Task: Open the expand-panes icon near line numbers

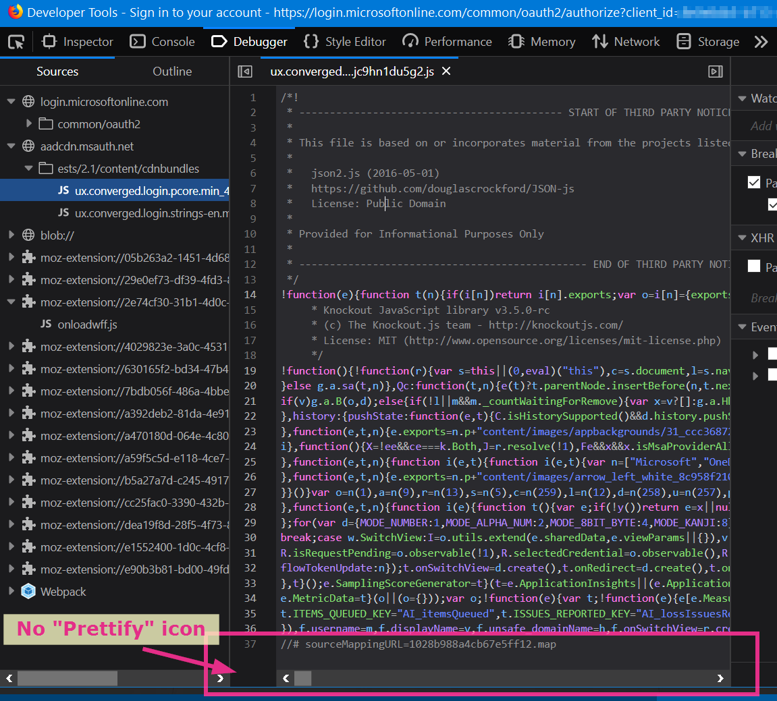Action: click(x=245, y=71)
